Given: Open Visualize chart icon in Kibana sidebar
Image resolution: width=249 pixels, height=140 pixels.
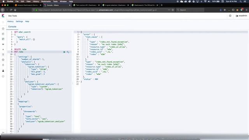Looking at the screenshot, I should click(x=3, y=34).
